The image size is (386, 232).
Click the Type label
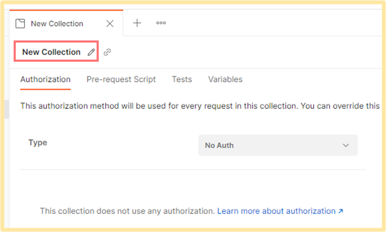click(38, 143)
